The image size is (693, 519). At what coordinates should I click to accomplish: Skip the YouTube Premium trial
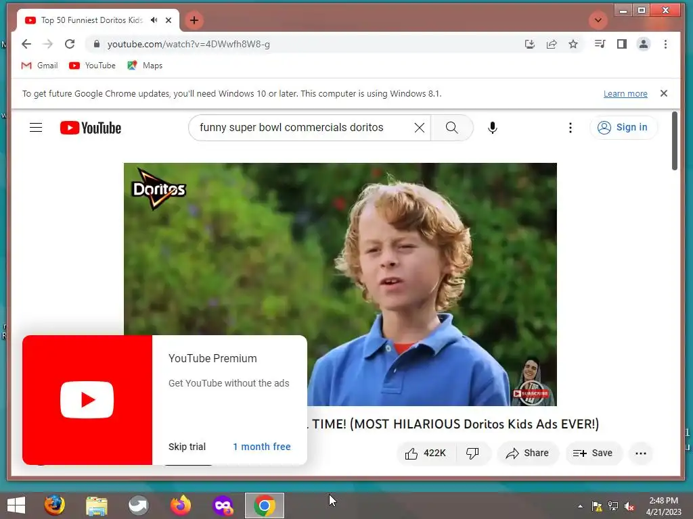tap(187, 447)
